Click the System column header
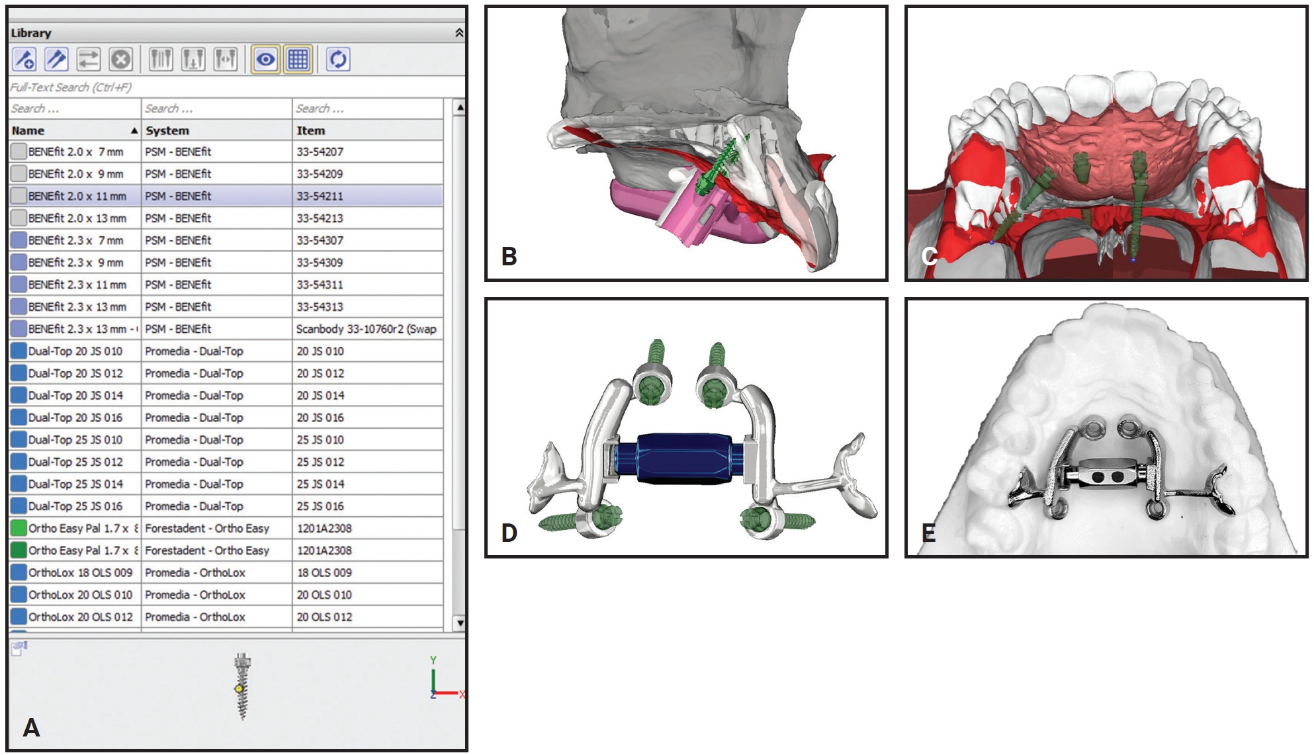This screenshot has width=1314, height=755. (x=216, y=130)
